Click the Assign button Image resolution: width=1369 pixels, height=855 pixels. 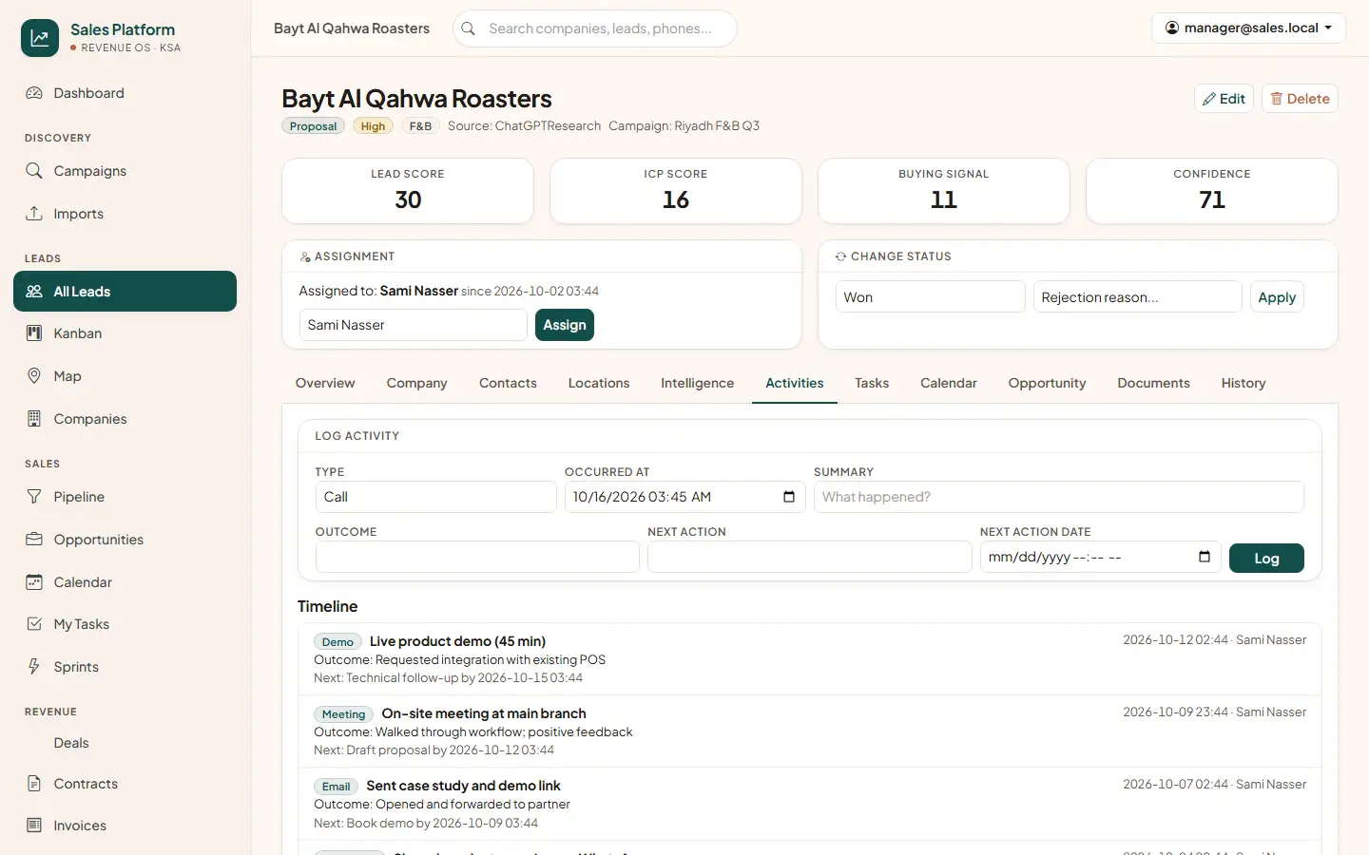[x=565, y=325]
